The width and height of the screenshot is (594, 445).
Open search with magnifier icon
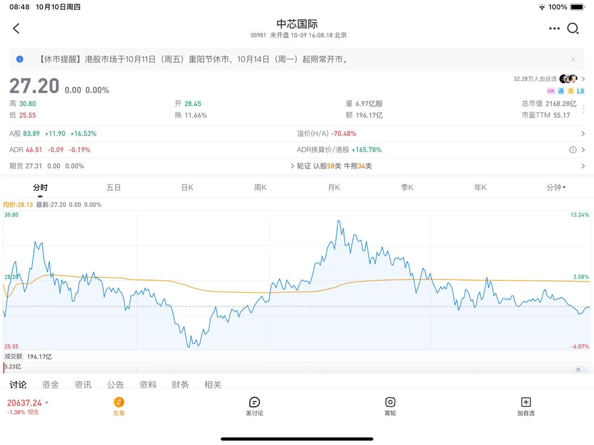[x=573, y=29]
